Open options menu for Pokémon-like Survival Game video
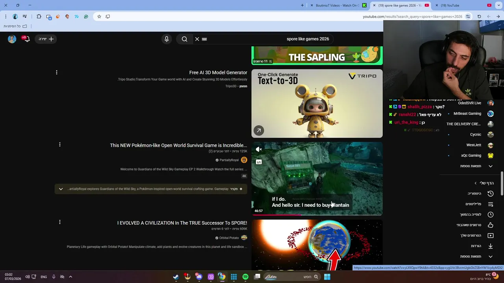Viewport: 504px width, 283px height. tap(59, 145)
